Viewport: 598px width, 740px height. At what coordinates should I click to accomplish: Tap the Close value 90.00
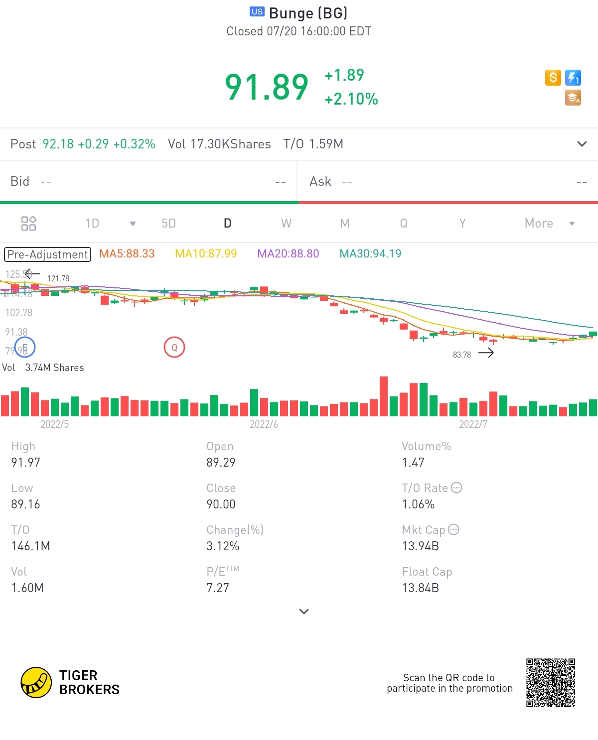221,504
